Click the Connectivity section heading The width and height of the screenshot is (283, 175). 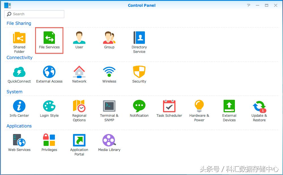tap(20, 57)
